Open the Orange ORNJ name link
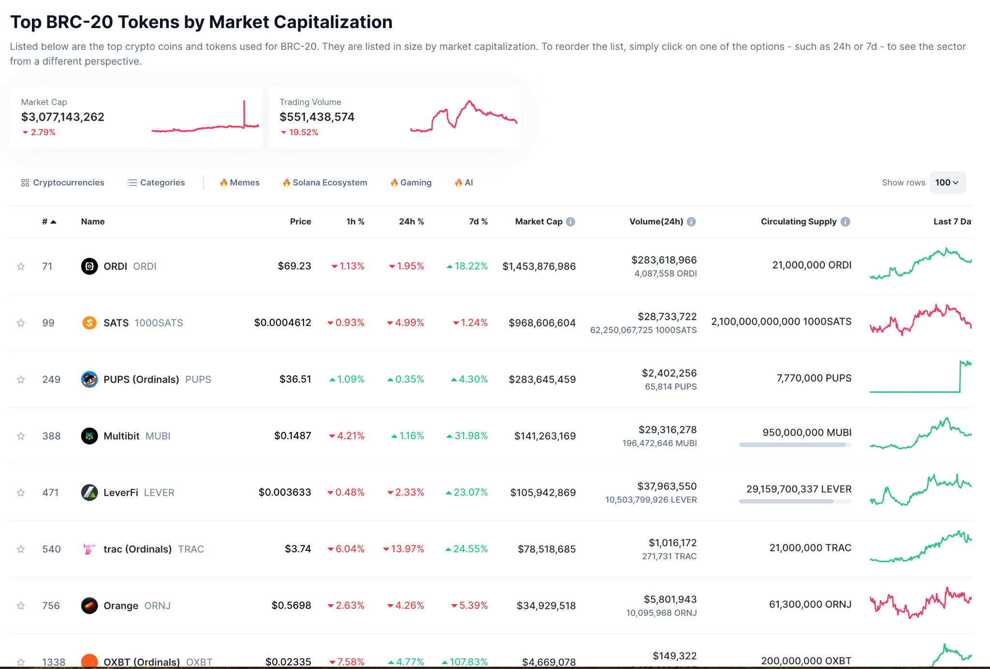The height and width of the screenshot is (669, 990). (137, 606)
